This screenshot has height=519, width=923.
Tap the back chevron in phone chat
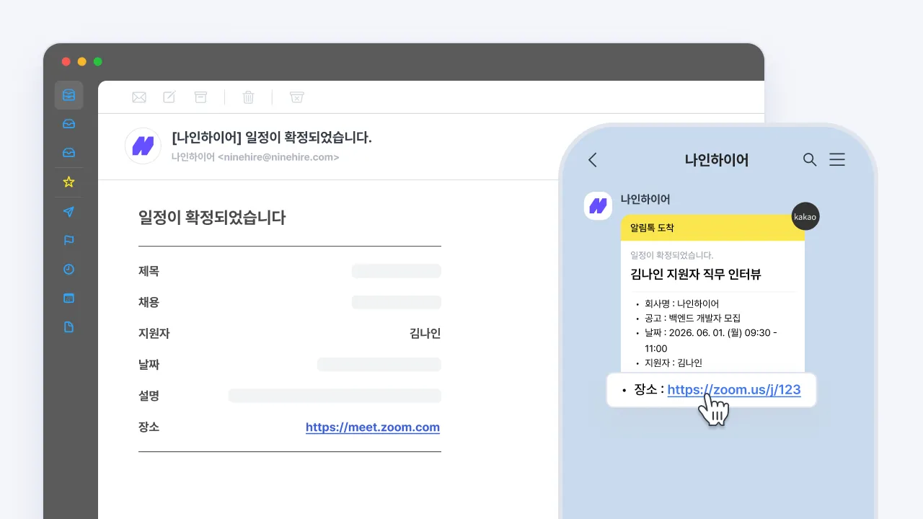click(x=593, y=160)
